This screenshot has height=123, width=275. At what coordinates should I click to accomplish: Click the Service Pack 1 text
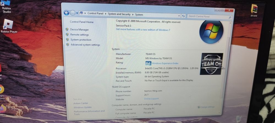click(123, 26)
